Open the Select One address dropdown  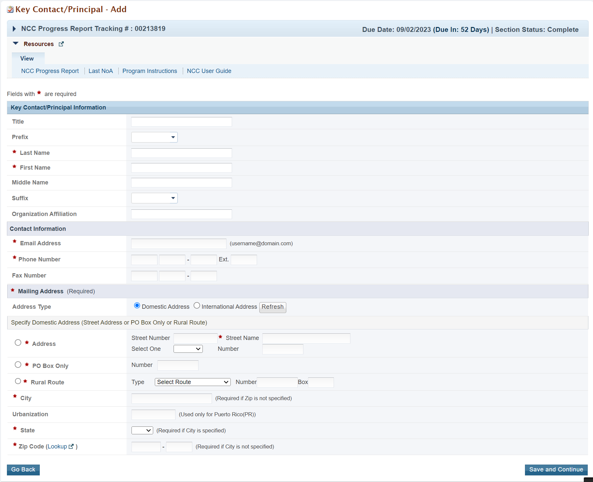(x=188, y=349)
